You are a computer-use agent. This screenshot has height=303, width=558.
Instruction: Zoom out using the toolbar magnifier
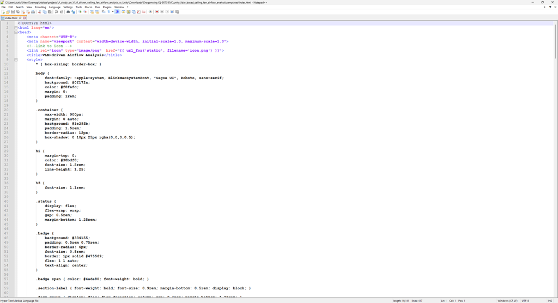point(85,12)
